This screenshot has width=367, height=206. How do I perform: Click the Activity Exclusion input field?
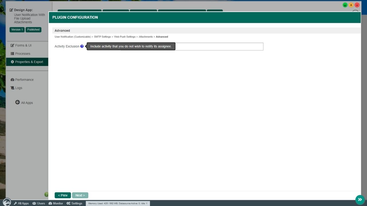(x=219, y=47)
